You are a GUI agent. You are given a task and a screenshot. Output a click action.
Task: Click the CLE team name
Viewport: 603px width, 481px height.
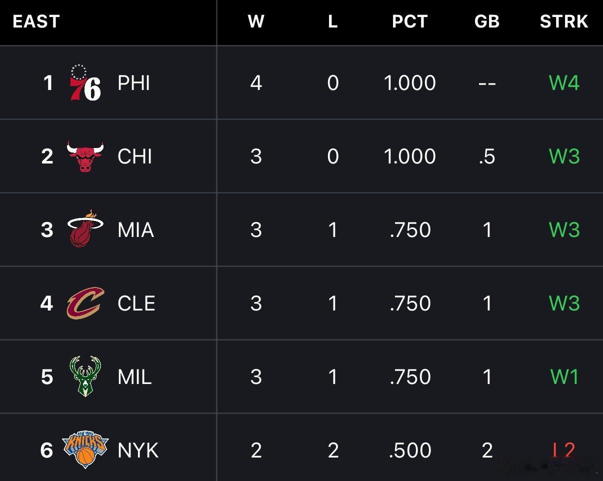136,303
